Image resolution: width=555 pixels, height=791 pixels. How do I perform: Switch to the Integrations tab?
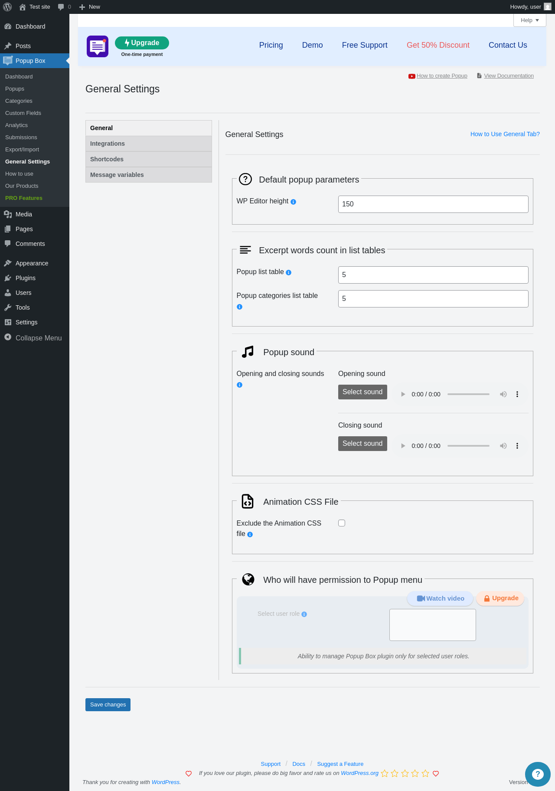tap(148, 144)
